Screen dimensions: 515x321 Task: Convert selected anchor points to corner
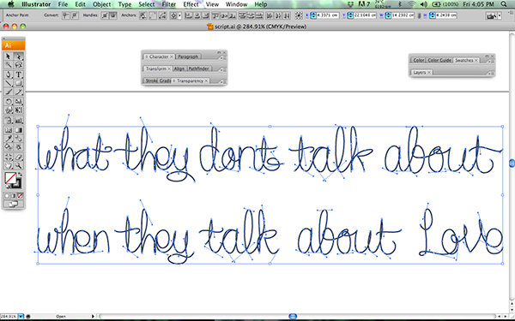66,15
